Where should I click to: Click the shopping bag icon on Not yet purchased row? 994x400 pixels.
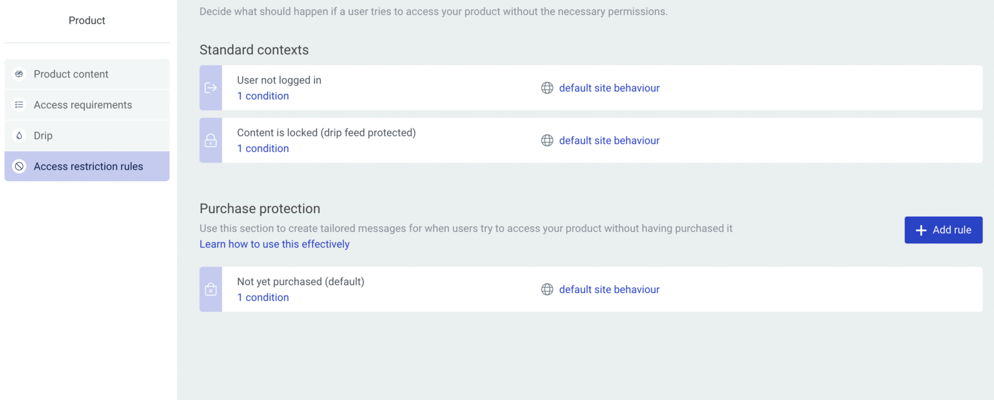pos(211,289)
